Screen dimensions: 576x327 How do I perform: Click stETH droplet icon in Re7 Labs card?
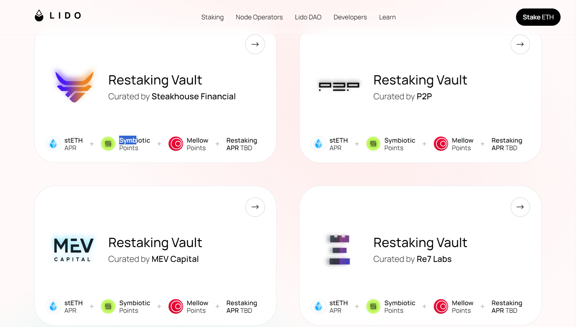[x=319, y=306]
